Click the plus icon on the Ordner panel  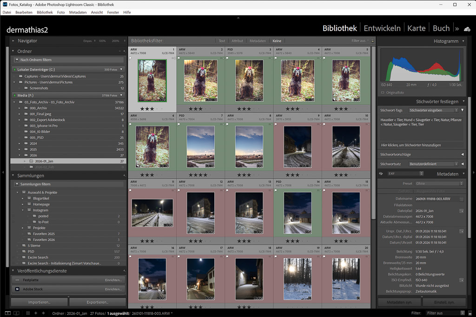click(124, 51)
